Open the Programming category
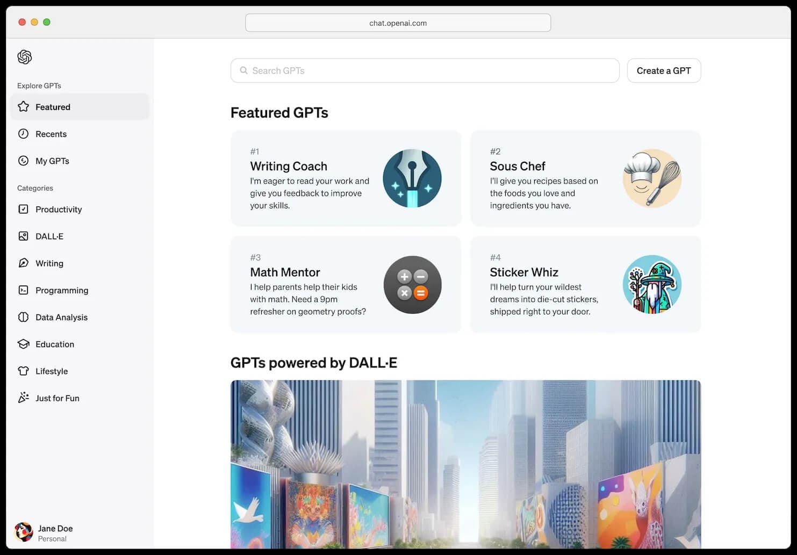The width and height of the screenshot is (797, 555). (x=23, y=290)
